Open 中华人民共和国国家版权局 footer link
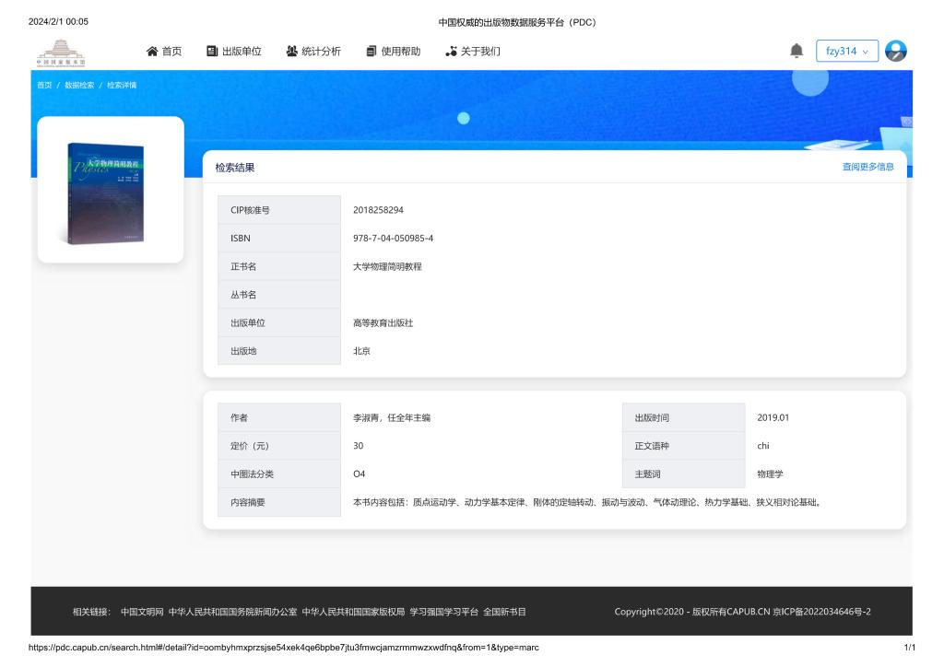Screen dimensions: 944x667 point(353,612)
